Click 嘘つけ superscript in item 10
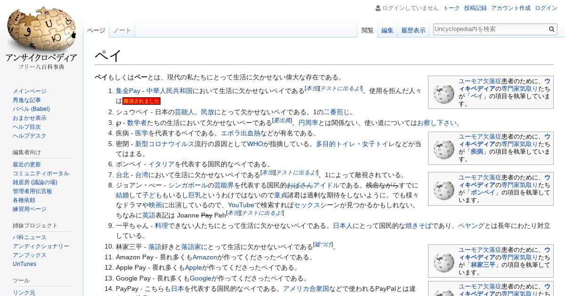This screenshot has height=296, width=565. (323, 244)
